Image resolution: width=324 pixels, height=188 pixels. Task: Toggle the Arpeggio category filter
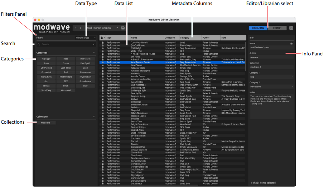46,58
